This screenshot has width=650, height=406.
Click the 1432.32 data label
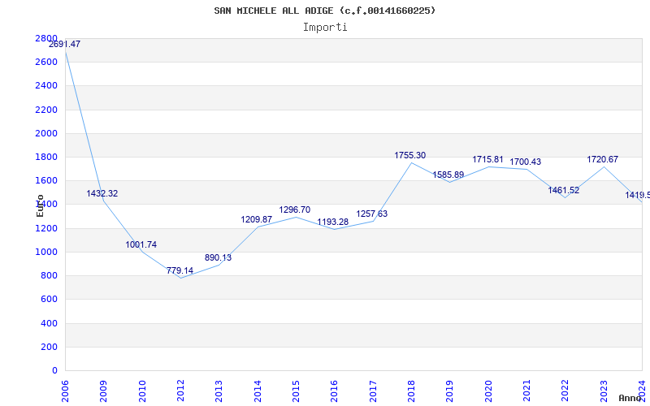102,193
